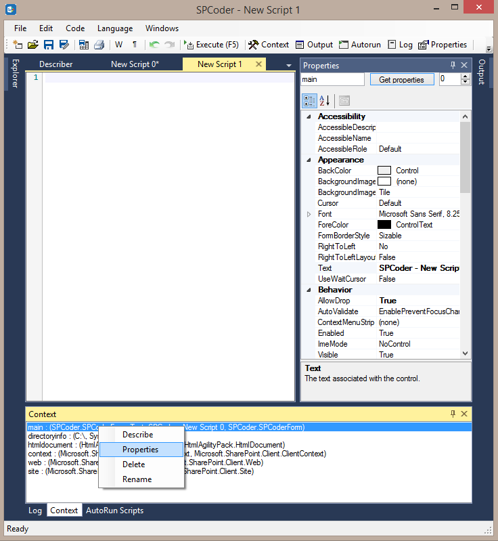
Task: Open the File menu
Action: [x=20, y=28]
